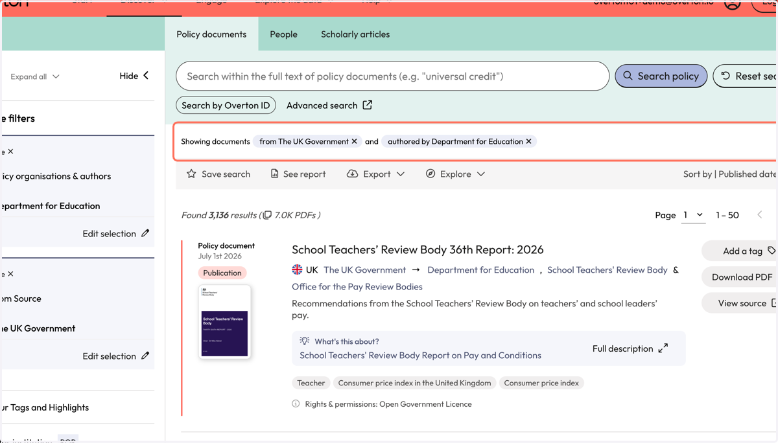Expand all filters dropdown
The width and height of the screenshot is (778, 443).
coord(34,76)
